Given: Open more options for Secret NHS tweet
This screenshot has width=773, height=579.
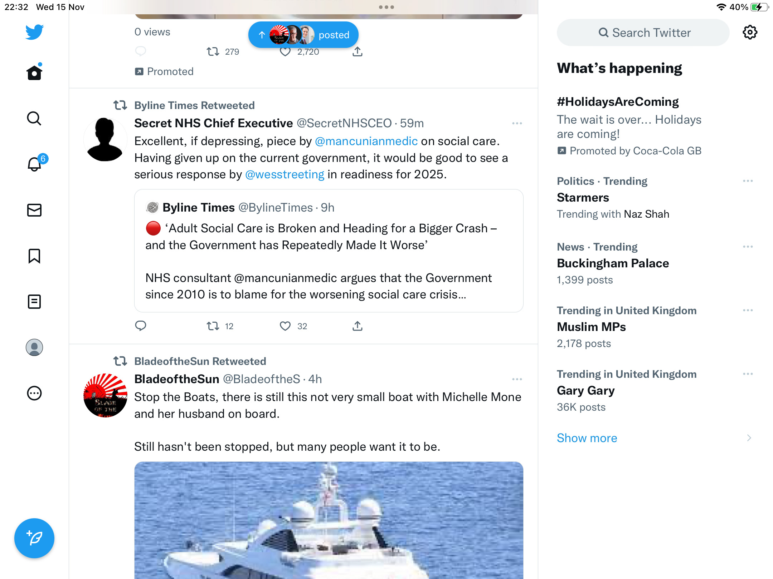Looking at the screenshot, I should 517,123.
